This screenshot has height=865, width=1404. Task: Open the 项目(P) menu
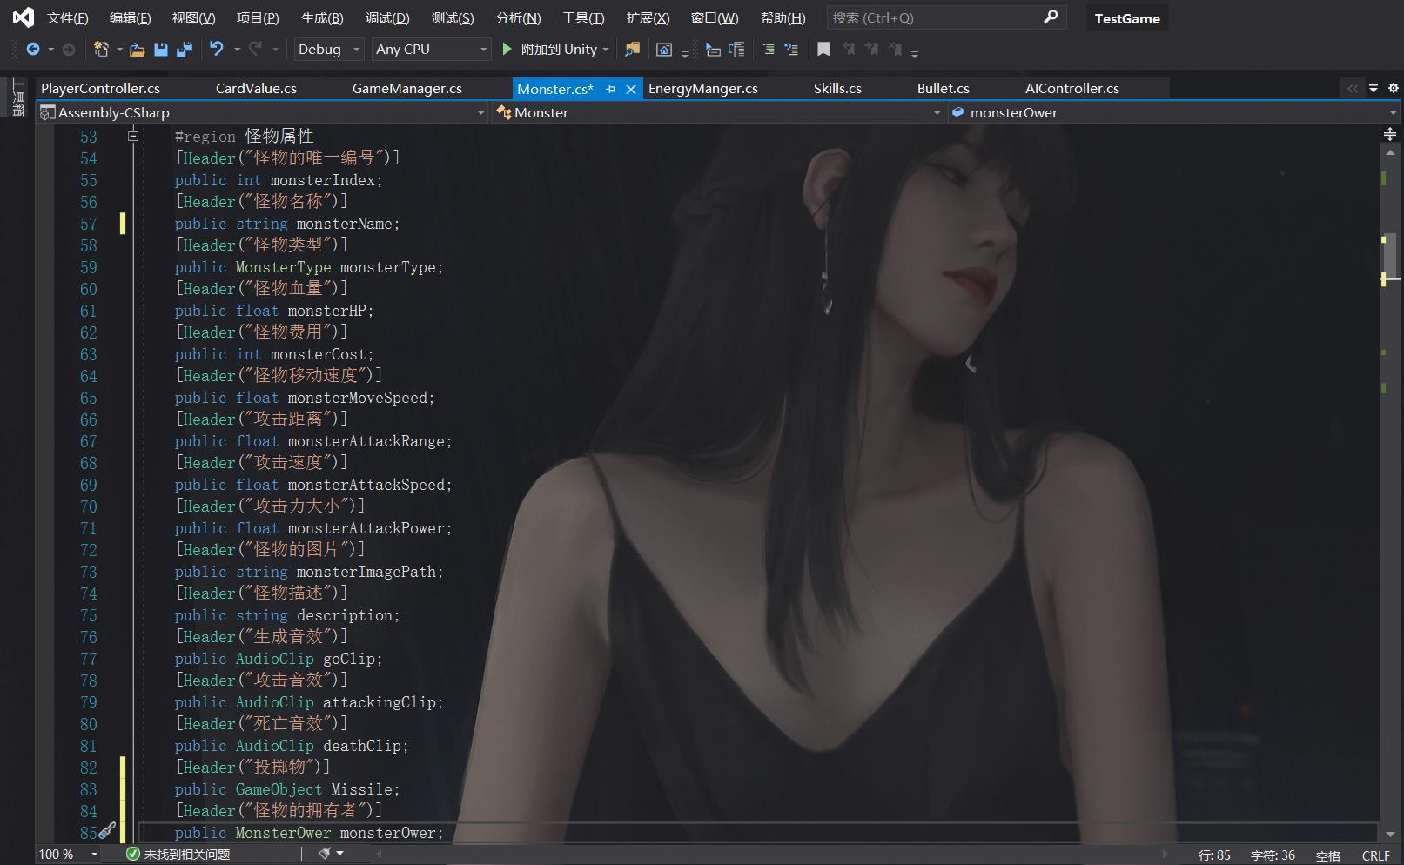click(258, 17)
